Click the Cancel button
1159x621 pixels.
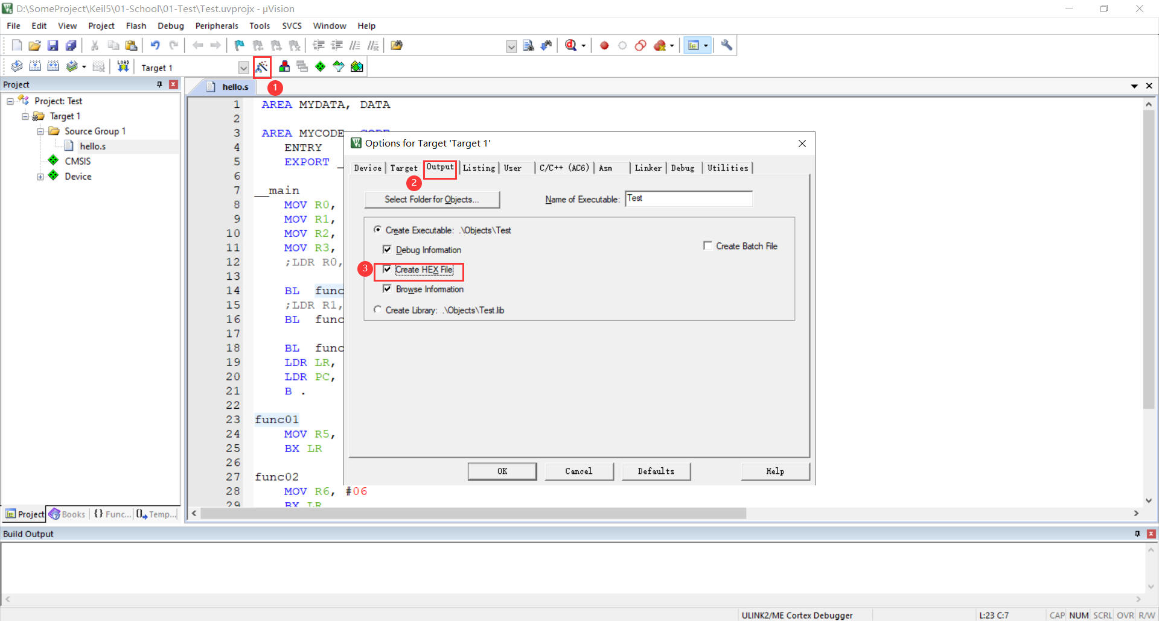click(579, 471)
